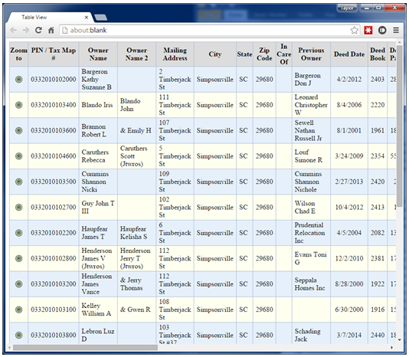Click previous owner Prudential Relocation Inc
The width and height of the screenshot is (409, 357).
point(311,233)
